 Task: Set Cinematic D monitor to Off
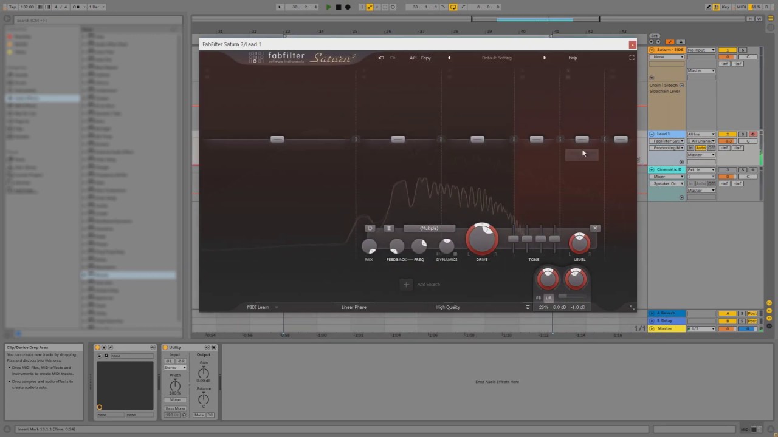pyautogui.click(x=711, y=183)
